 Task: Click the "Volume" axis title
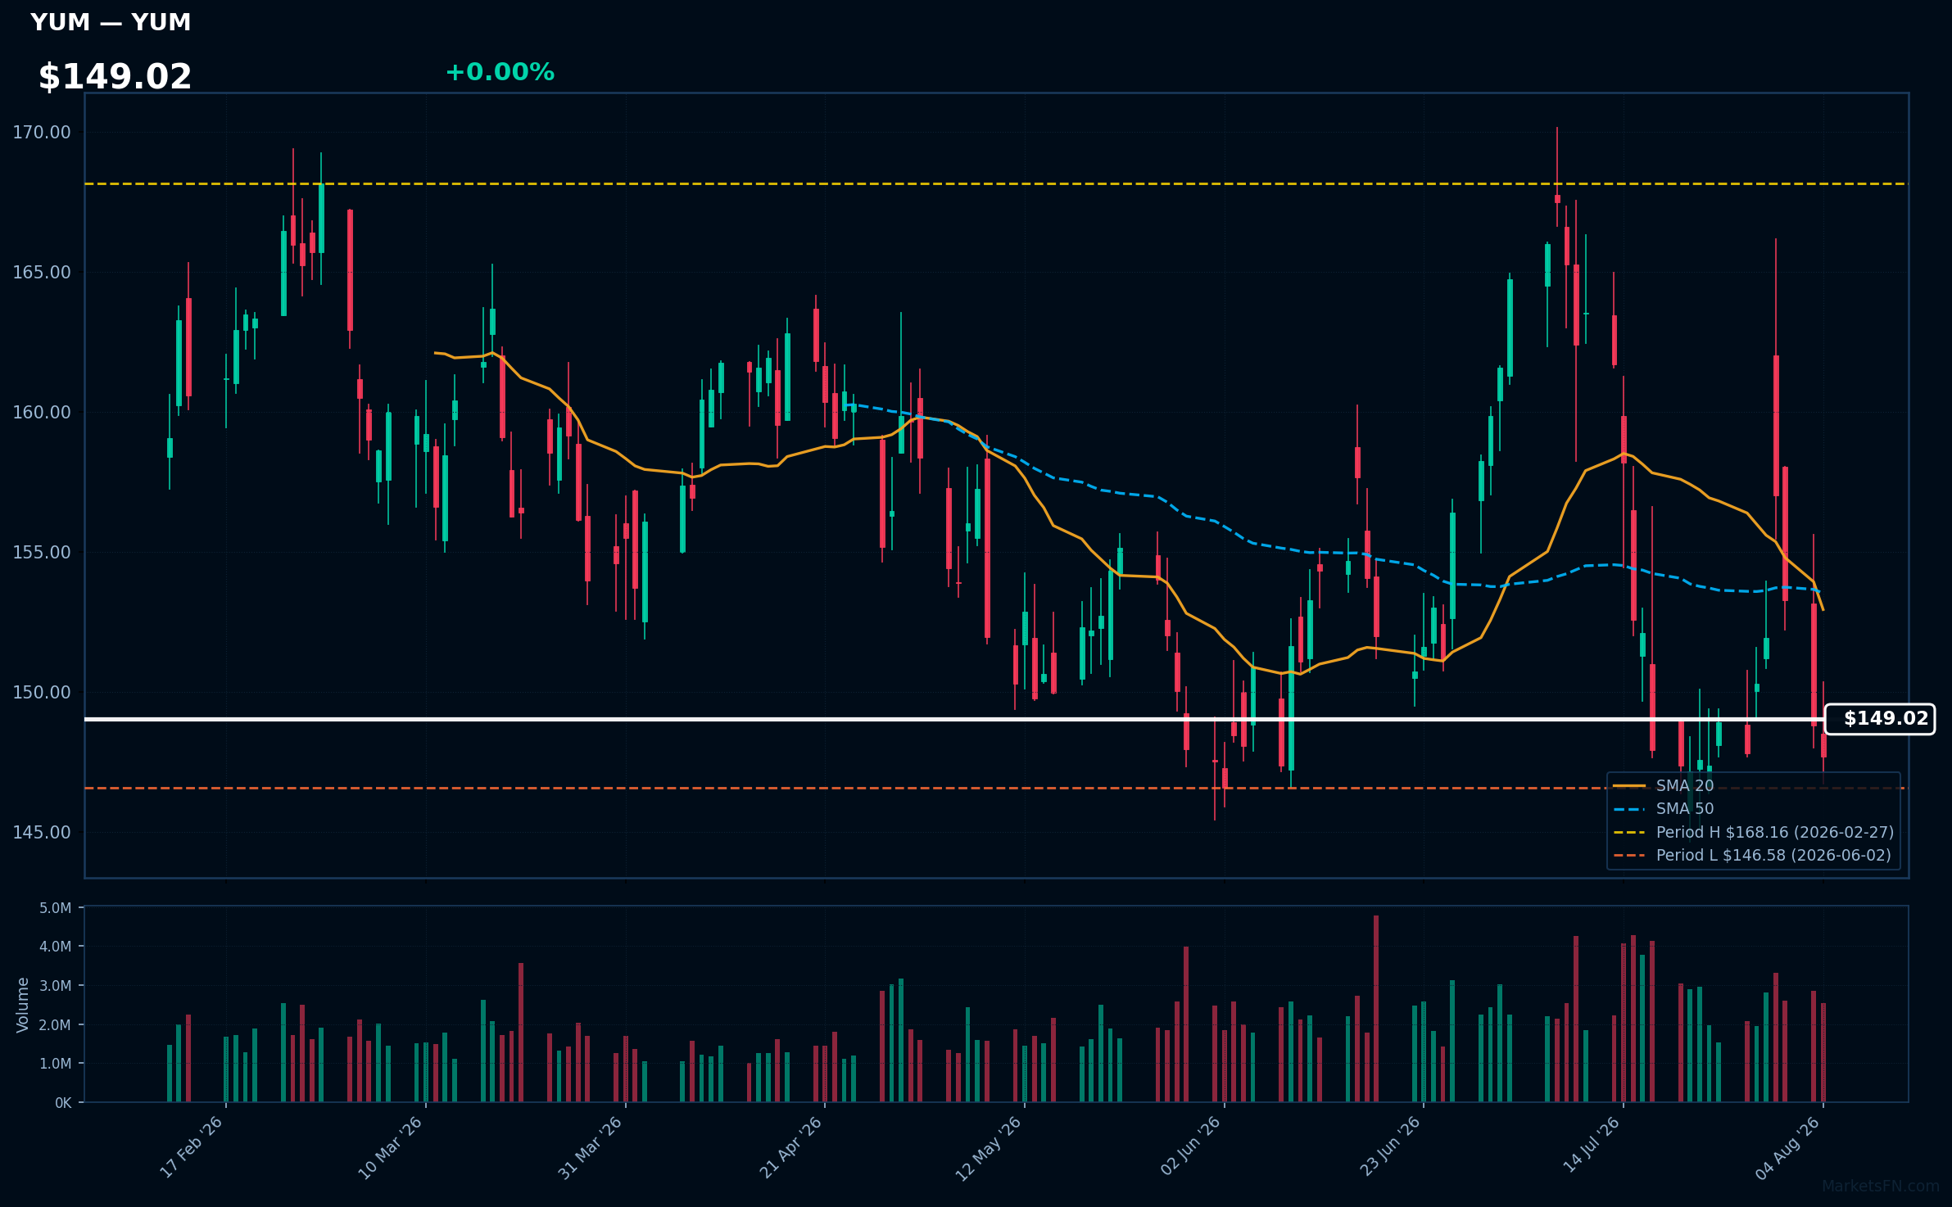pyautogui.click(x=22, y=1005)
